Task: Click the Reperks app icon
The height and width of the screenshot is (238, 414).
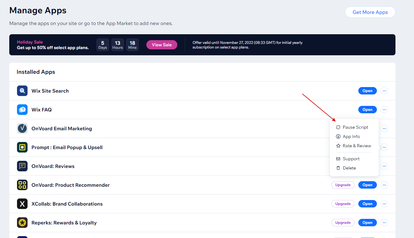Action: pos(22,223)
